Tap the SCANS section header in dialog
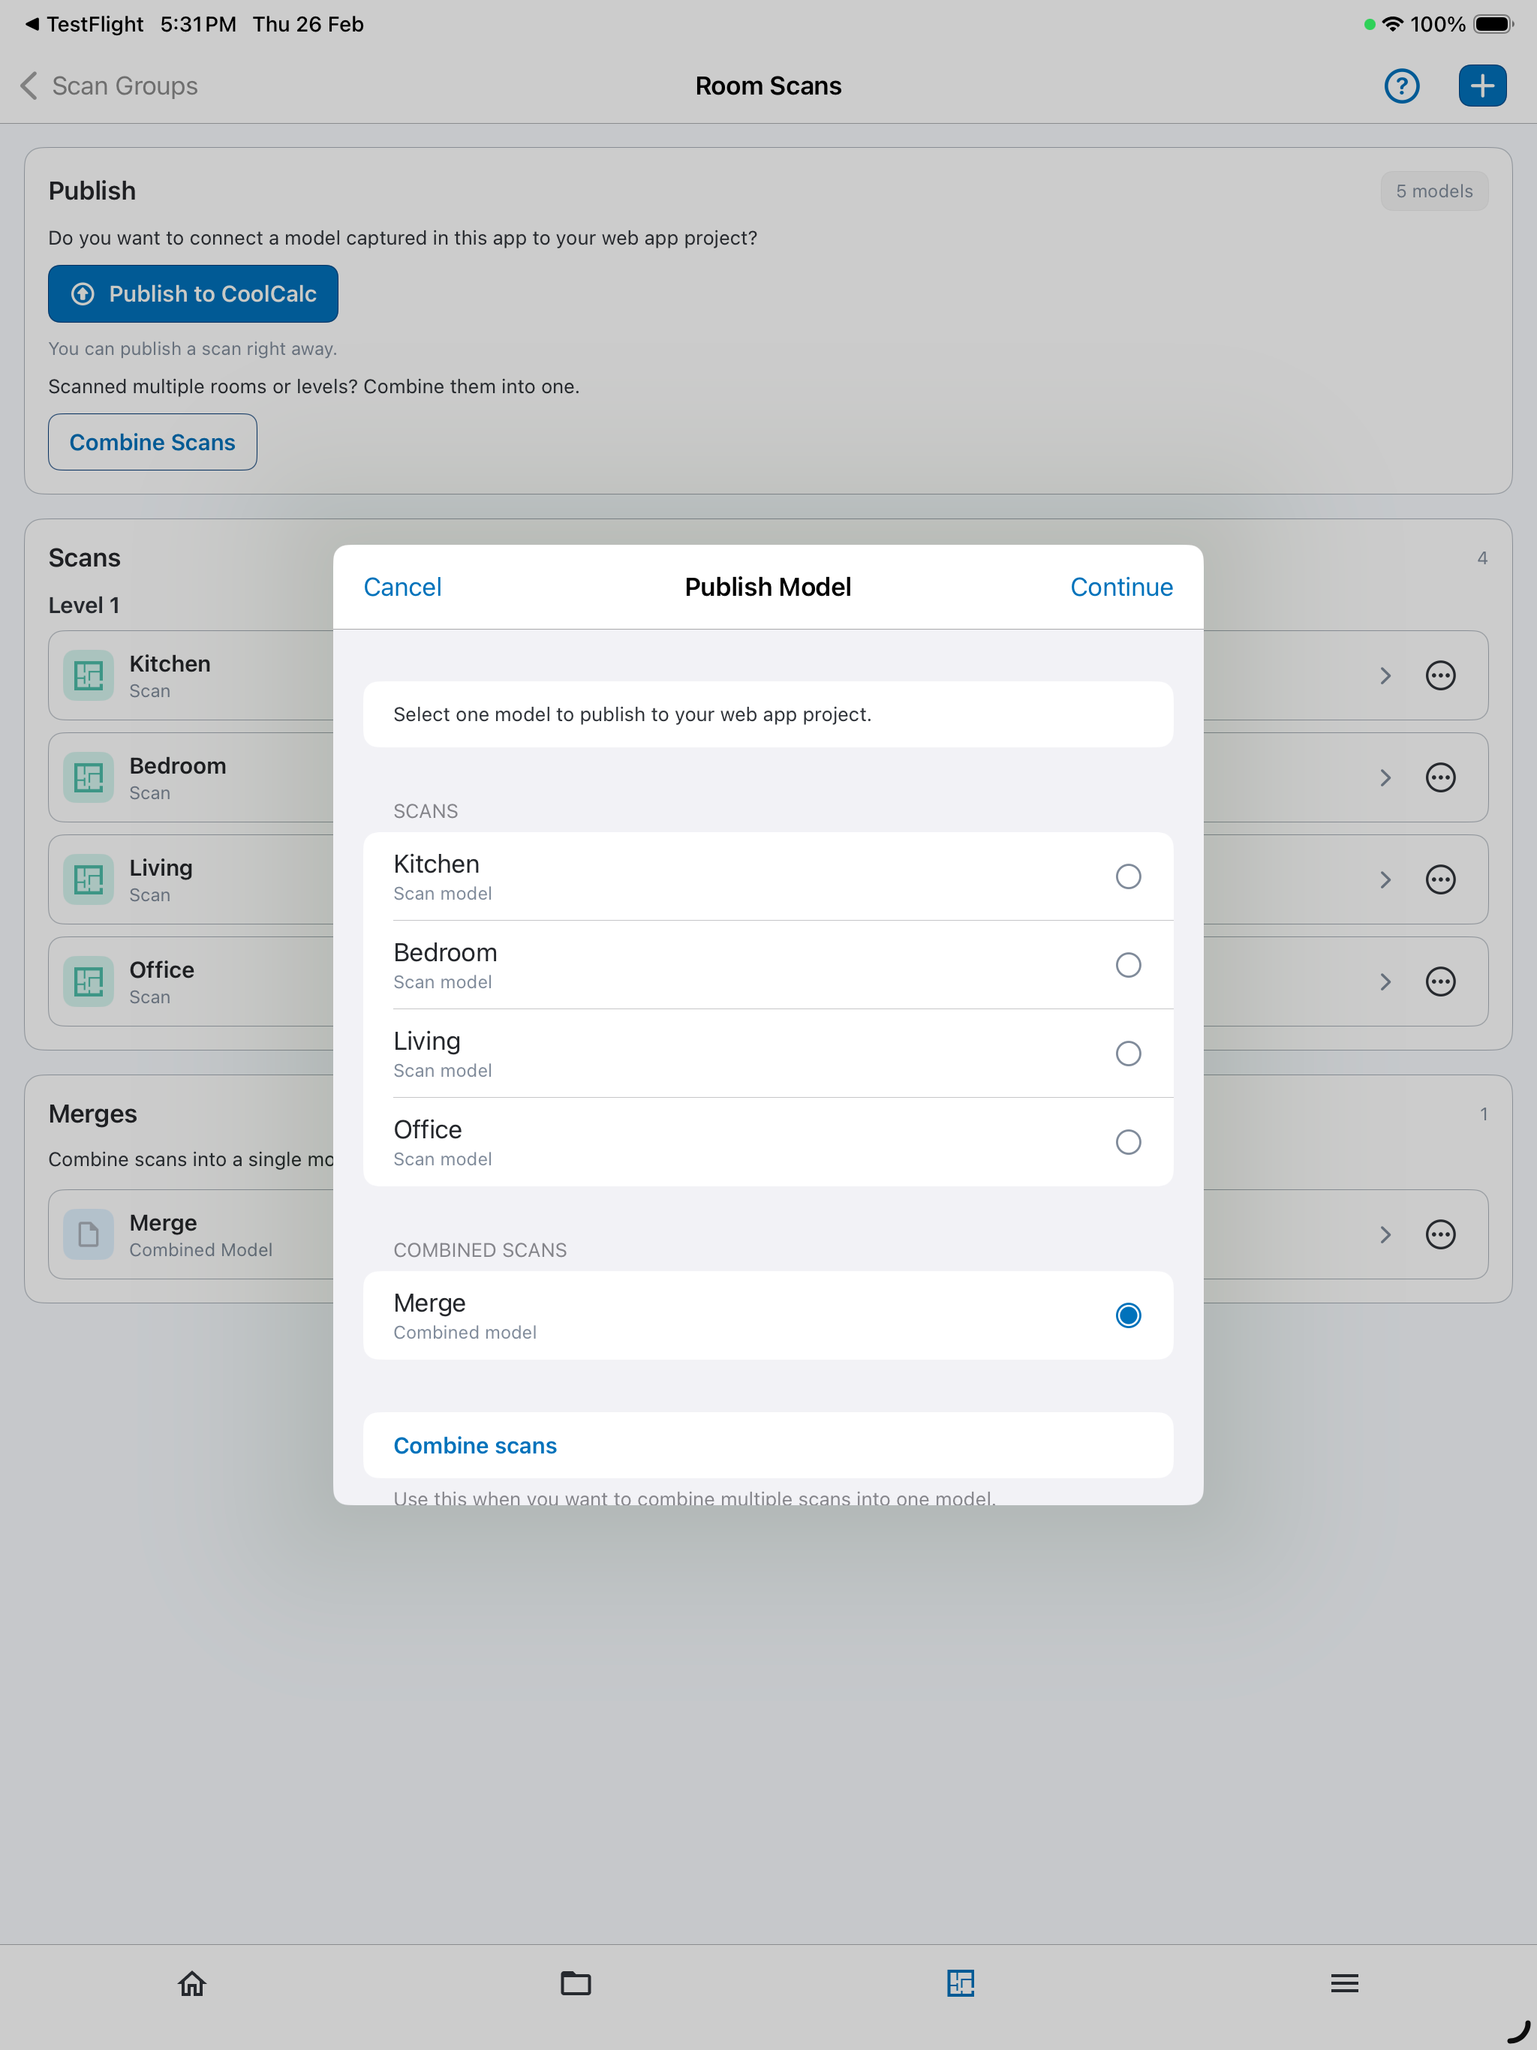Viewport: 1537px width, 2050px height. click(x=426, y=811)
